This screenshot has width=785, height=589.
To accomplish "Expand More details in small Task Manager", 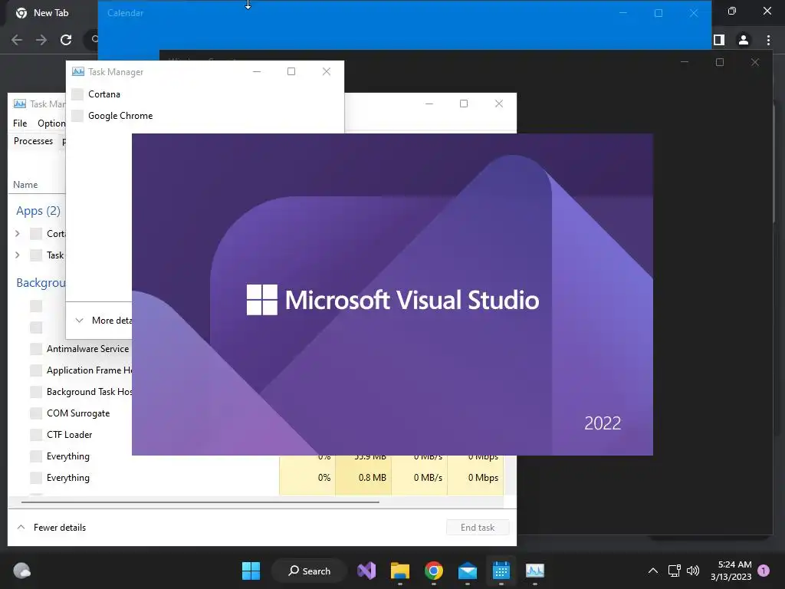I will (x=103, y=321).
